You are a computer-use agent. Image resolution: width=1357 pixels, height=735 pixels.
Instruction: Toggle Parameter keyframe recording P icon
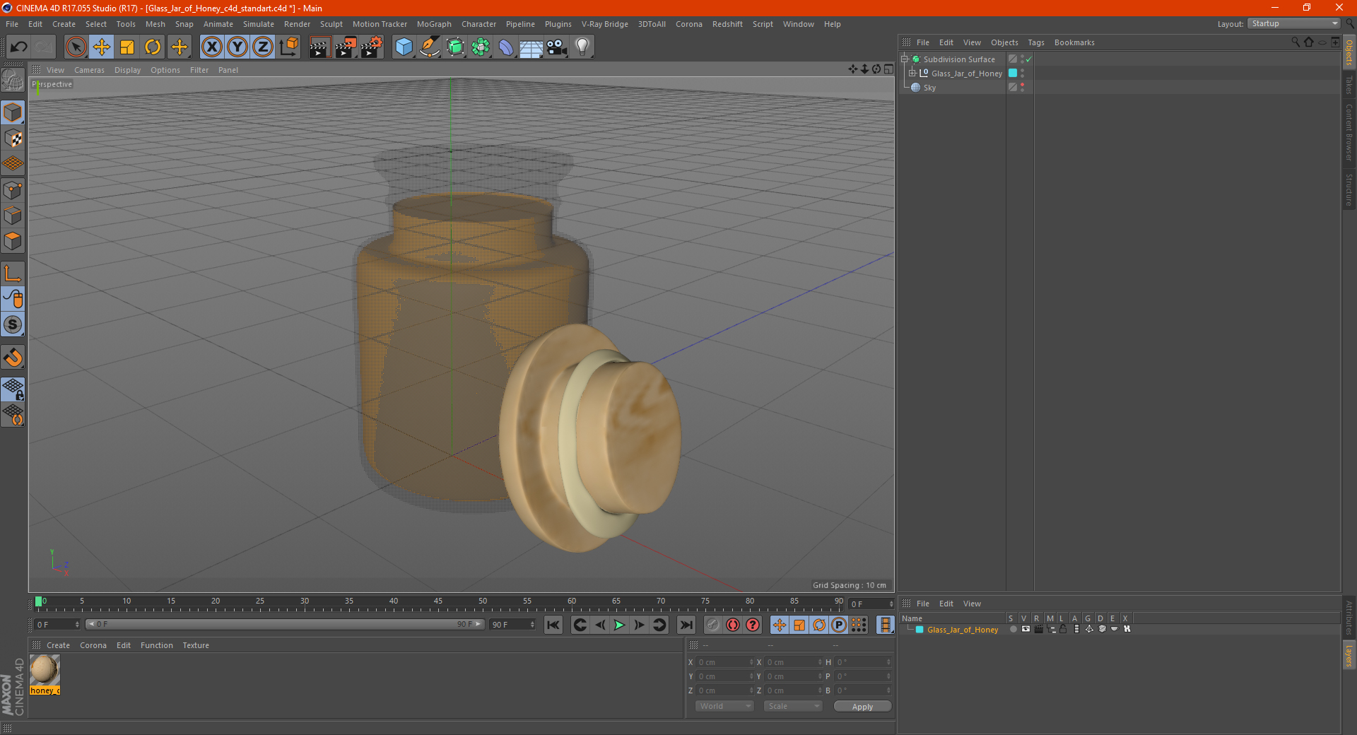point(839,625)
